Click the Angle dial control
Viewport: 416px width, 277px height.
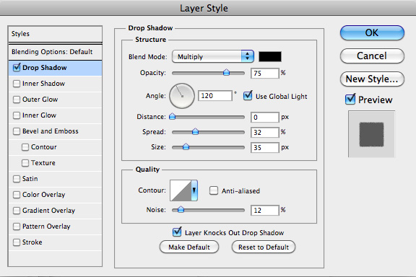pos(182,96)
